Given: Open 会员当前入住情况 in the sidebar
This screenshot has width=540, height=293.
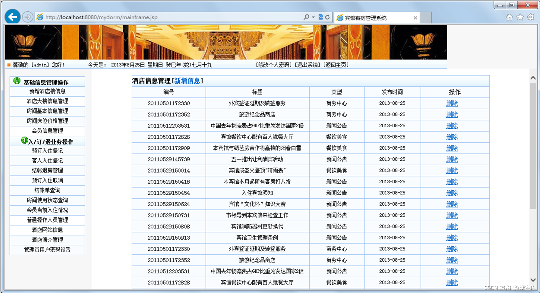Looking at the screenshot, I should coord(47,210).
